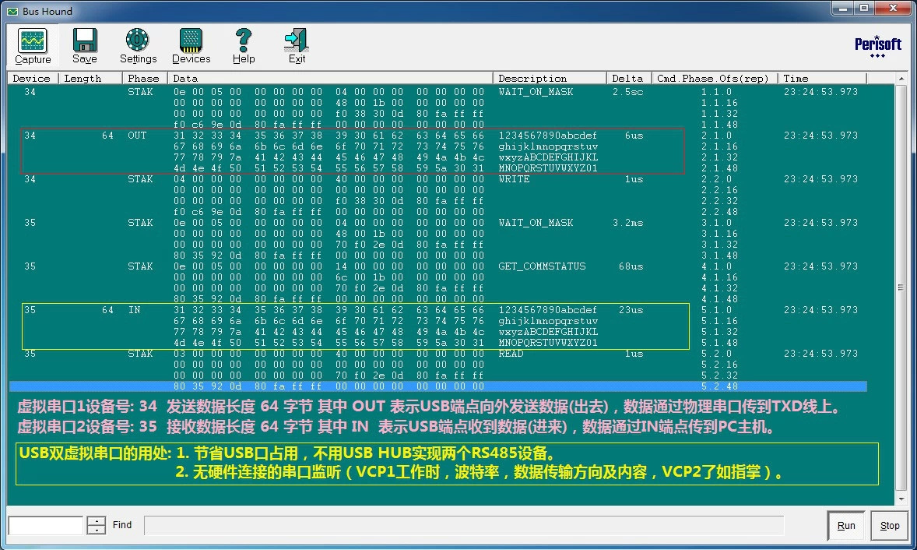Minimize the Bus Hound window

point(843,9)
